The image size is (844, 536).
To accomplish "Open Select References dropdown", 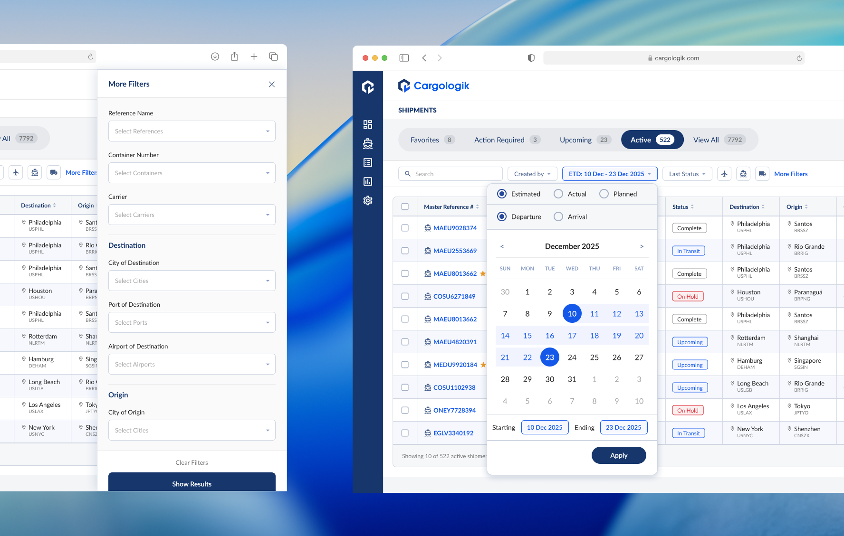I will [192, 131].
